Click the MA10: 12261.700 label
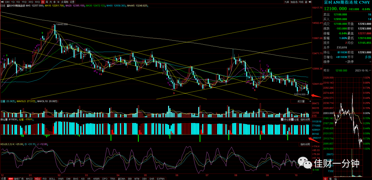The image size is (372, 180). click(55, 5)
